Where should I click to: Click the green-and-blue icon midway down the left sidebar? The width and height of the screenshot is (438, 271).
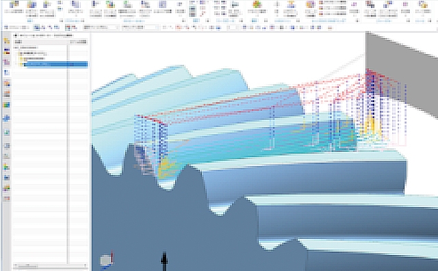[6, 105]
